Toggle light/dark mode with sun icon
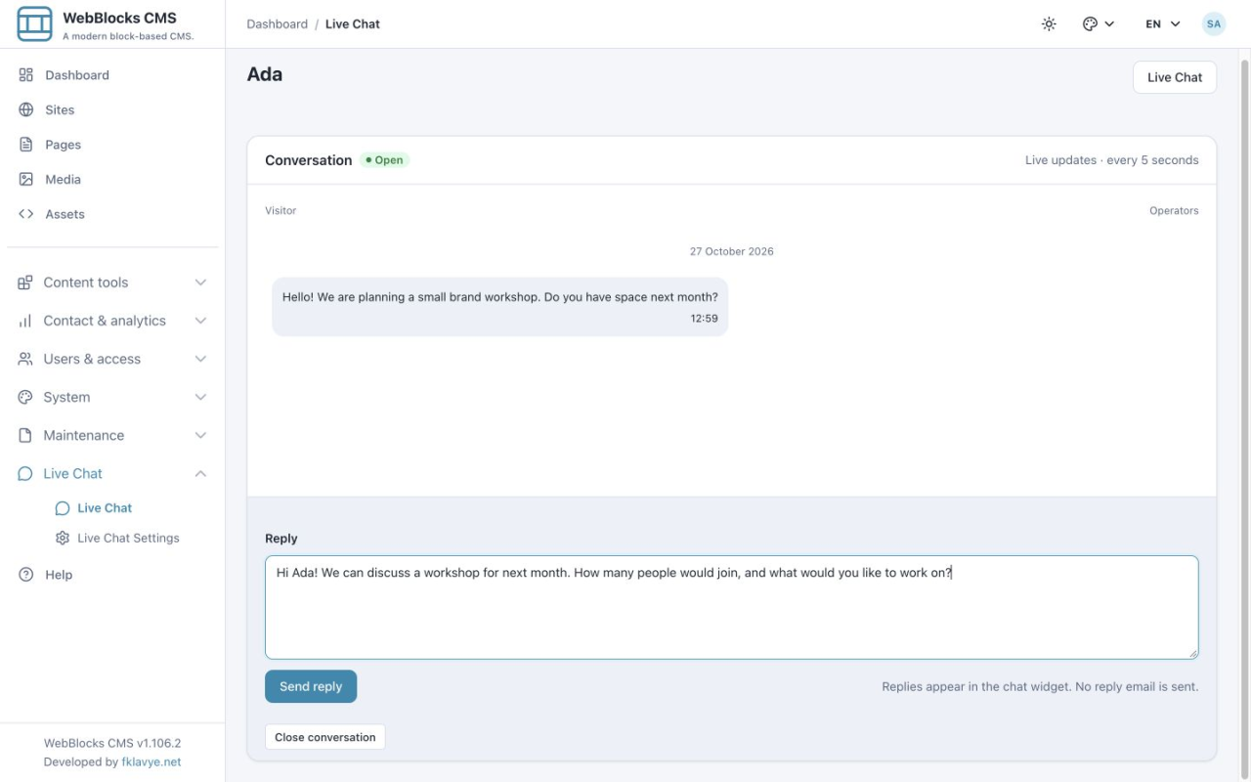Screen dimensions: 1251x782 pyautogui.click(x=1049, y=23)
